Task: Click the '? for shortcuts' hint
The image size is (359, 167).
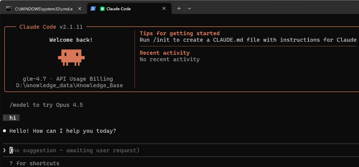Action: (x=34, y=163)
